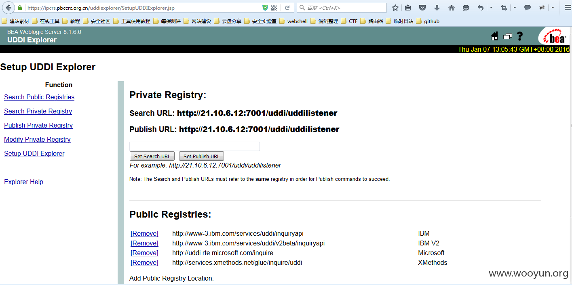The height and width of the screenshot is (285, 572).
Task: Open the webshell bookmark folder
Action: pos(293,21)
